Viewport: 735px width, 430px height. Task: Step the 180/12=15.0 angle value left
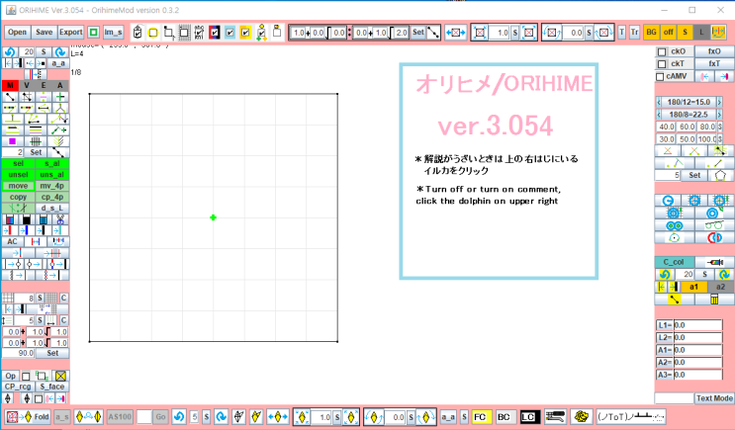pyautogui.click(x=659, y=102)
